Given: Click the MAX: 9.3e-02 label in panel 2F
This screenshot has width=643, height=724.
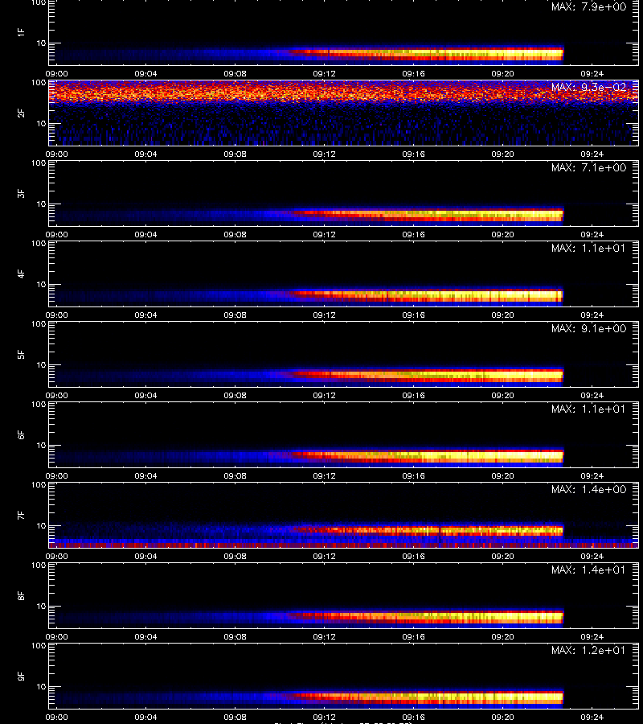Looking at the screenshot, I should tap(588, 87).
